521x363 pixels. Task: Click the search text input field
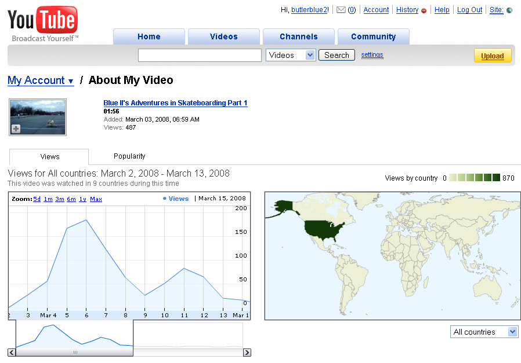pyautogui.click(x=200, y=55)
